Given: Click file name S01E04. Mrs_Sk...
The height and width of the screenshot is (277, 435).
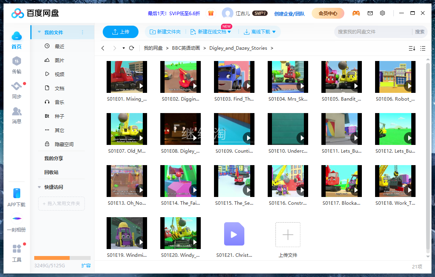Looking at the screenshot, I should (288, 99).
